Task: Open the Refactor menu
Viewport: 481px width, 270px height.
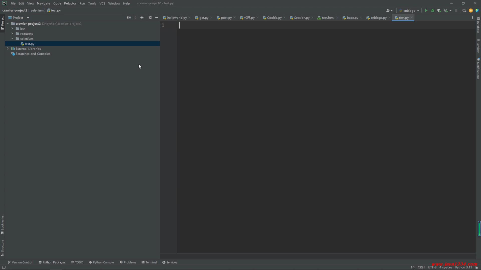Action: (70, 3)
